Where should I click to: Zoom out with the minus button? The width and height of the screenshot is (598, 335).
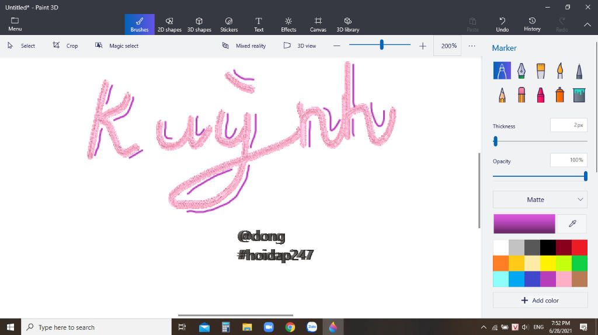tap(336, 46)
